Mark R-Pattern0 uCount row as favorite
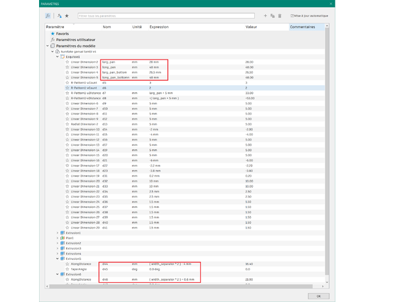This screenshot has width=402, height=302. 67,83
